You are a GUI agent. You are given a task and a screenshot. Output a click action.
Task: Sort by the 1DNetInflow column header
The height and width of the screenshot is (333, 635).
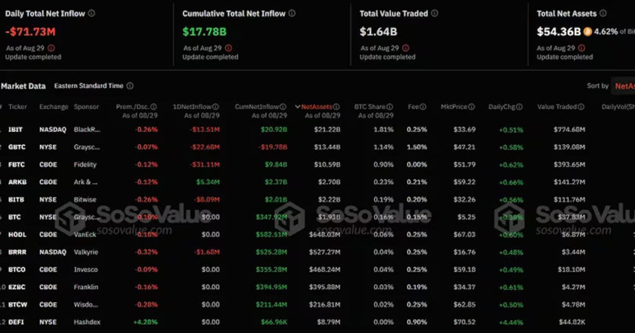(x=192, y=107)
